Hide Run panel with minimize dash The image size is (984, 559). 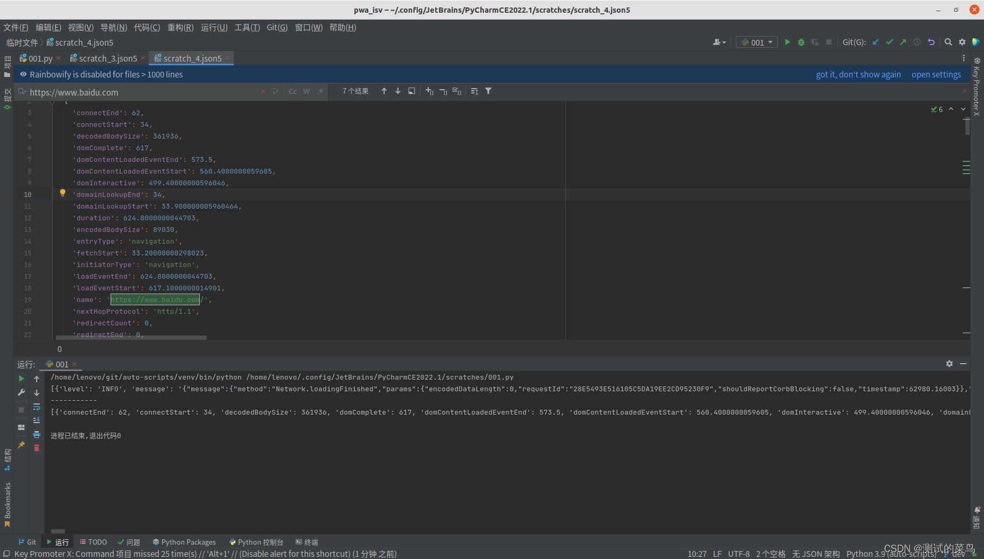coord(963,364)
